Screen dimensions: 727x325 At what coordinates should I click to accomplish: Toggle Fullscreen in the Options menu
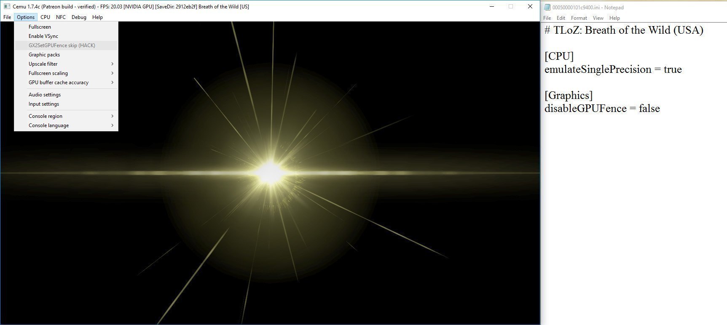coord(66,27)
